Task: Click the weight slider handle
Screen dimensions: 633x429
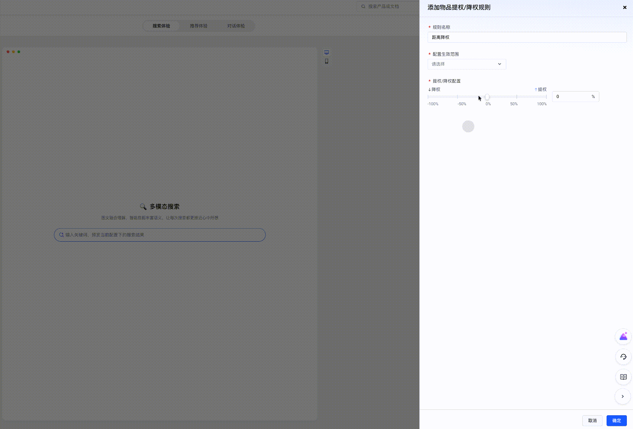Action: 487,97
